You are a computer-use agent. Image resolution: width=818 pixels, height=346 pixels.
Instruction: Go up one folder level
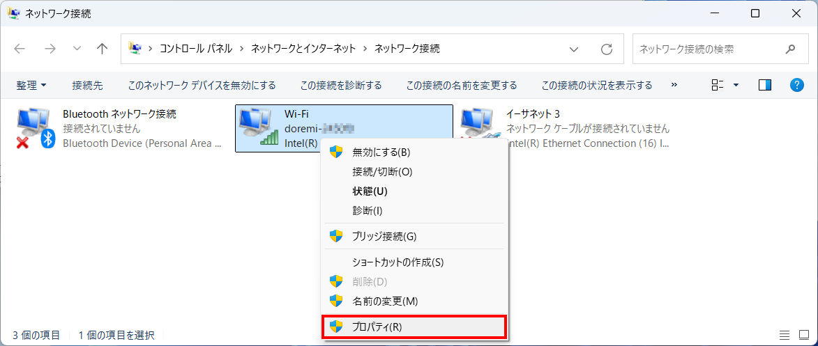[103, 49]
